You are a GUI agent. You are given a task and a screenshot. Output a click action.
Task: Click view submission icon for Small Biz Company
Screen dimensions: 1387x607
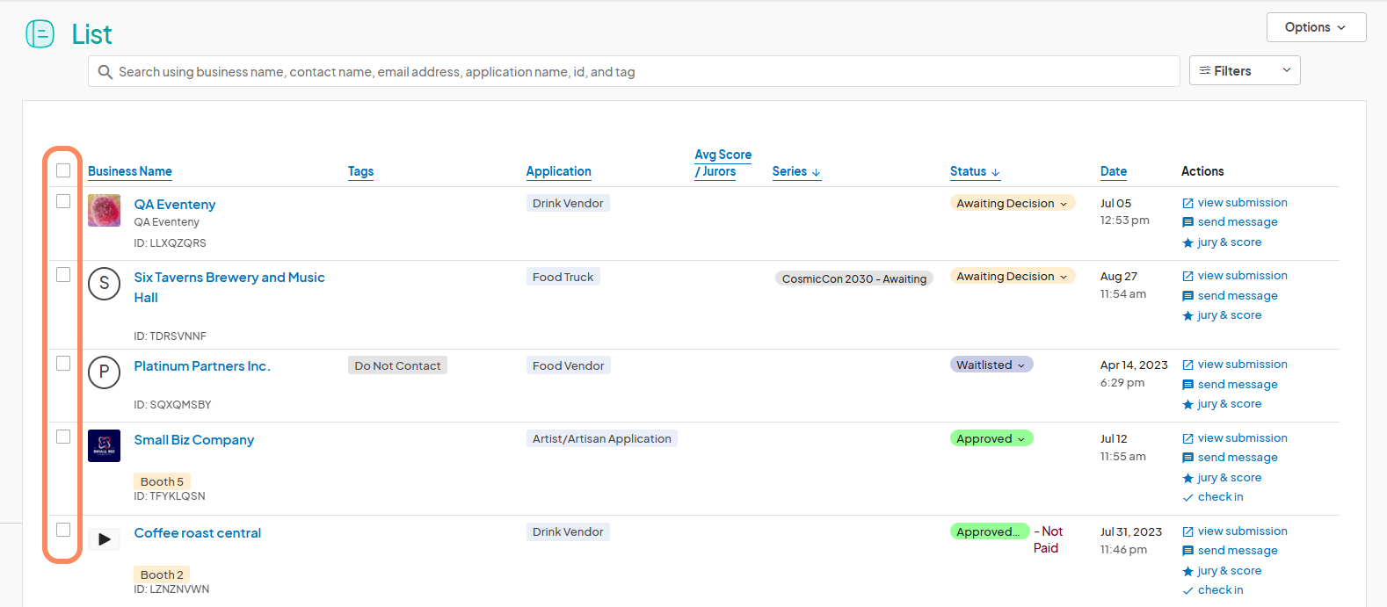tap(1188, 439)
